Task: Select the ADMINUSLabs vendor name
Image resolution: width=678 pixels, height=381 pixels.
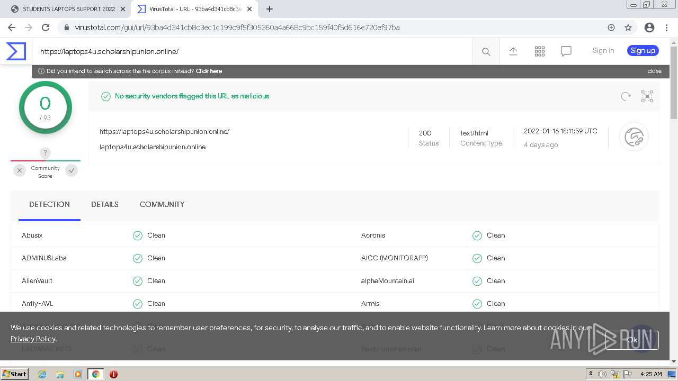Action: pyautogui.click(x=44, y=258)
